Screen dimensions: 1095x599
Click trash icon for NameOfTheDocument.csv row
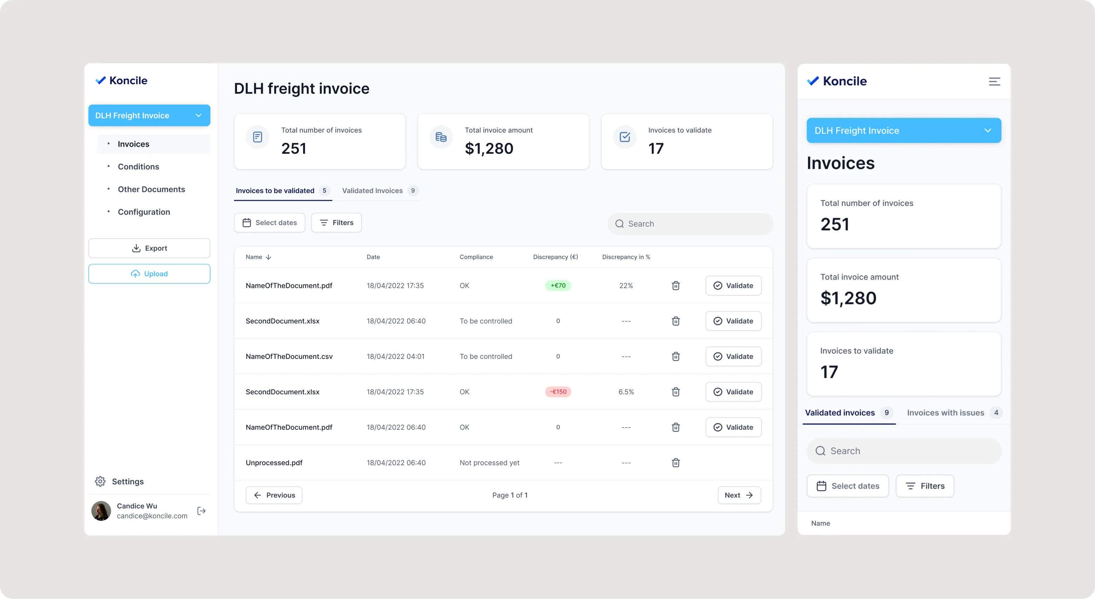[x=676, y=356]
